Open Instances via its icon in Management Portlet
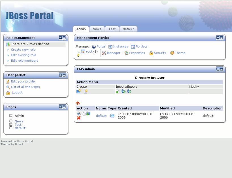The width and height of the screenshot is (232, 178). click(110, 47)
